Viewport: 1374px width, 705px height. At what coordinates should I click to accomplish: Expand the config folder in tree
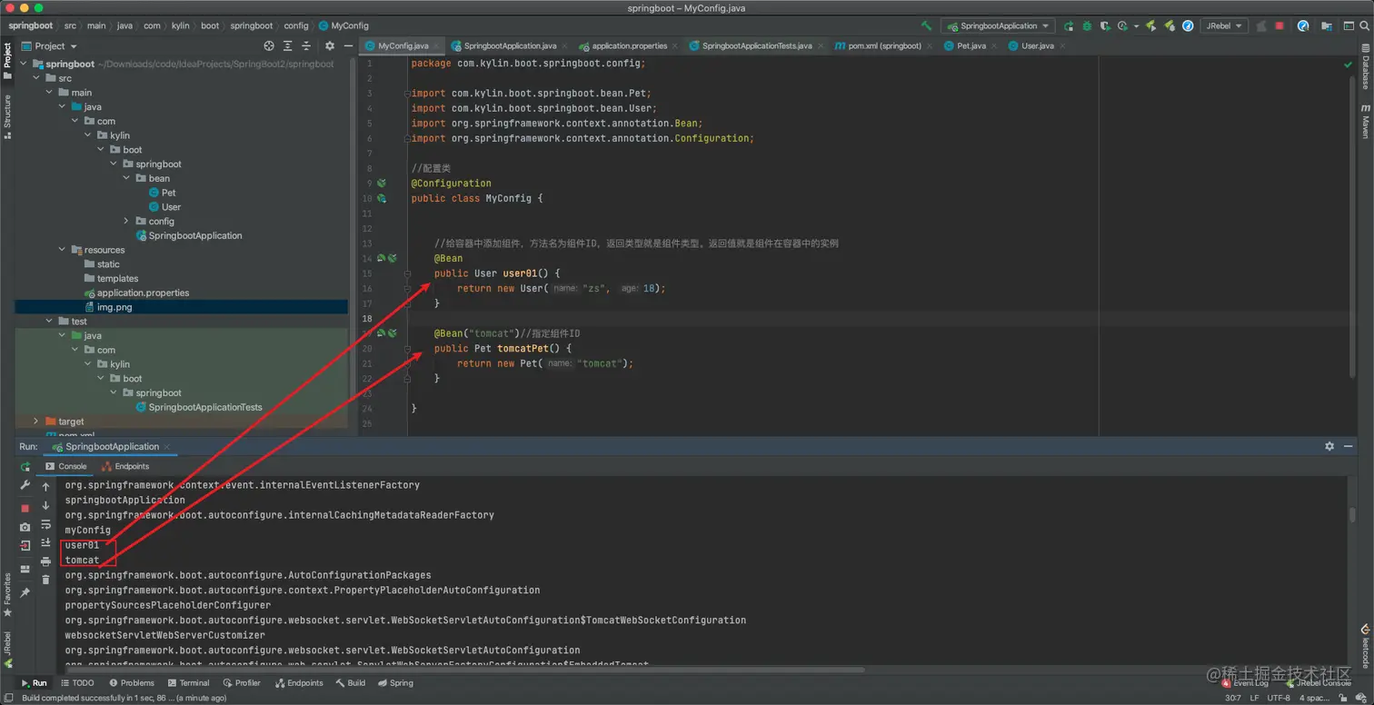point(126,222)
